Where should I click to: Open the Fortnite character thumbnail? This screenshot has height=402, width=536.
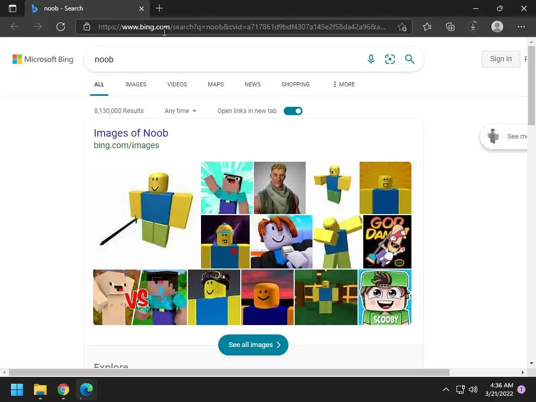pos(280,188)
